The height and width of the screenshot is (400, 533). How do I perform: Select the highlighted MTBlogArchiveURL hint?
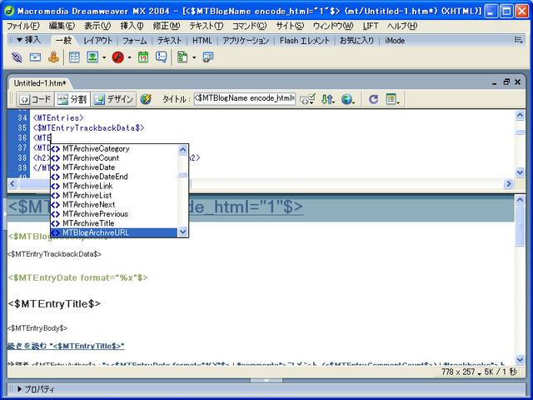tap(114, 232)
